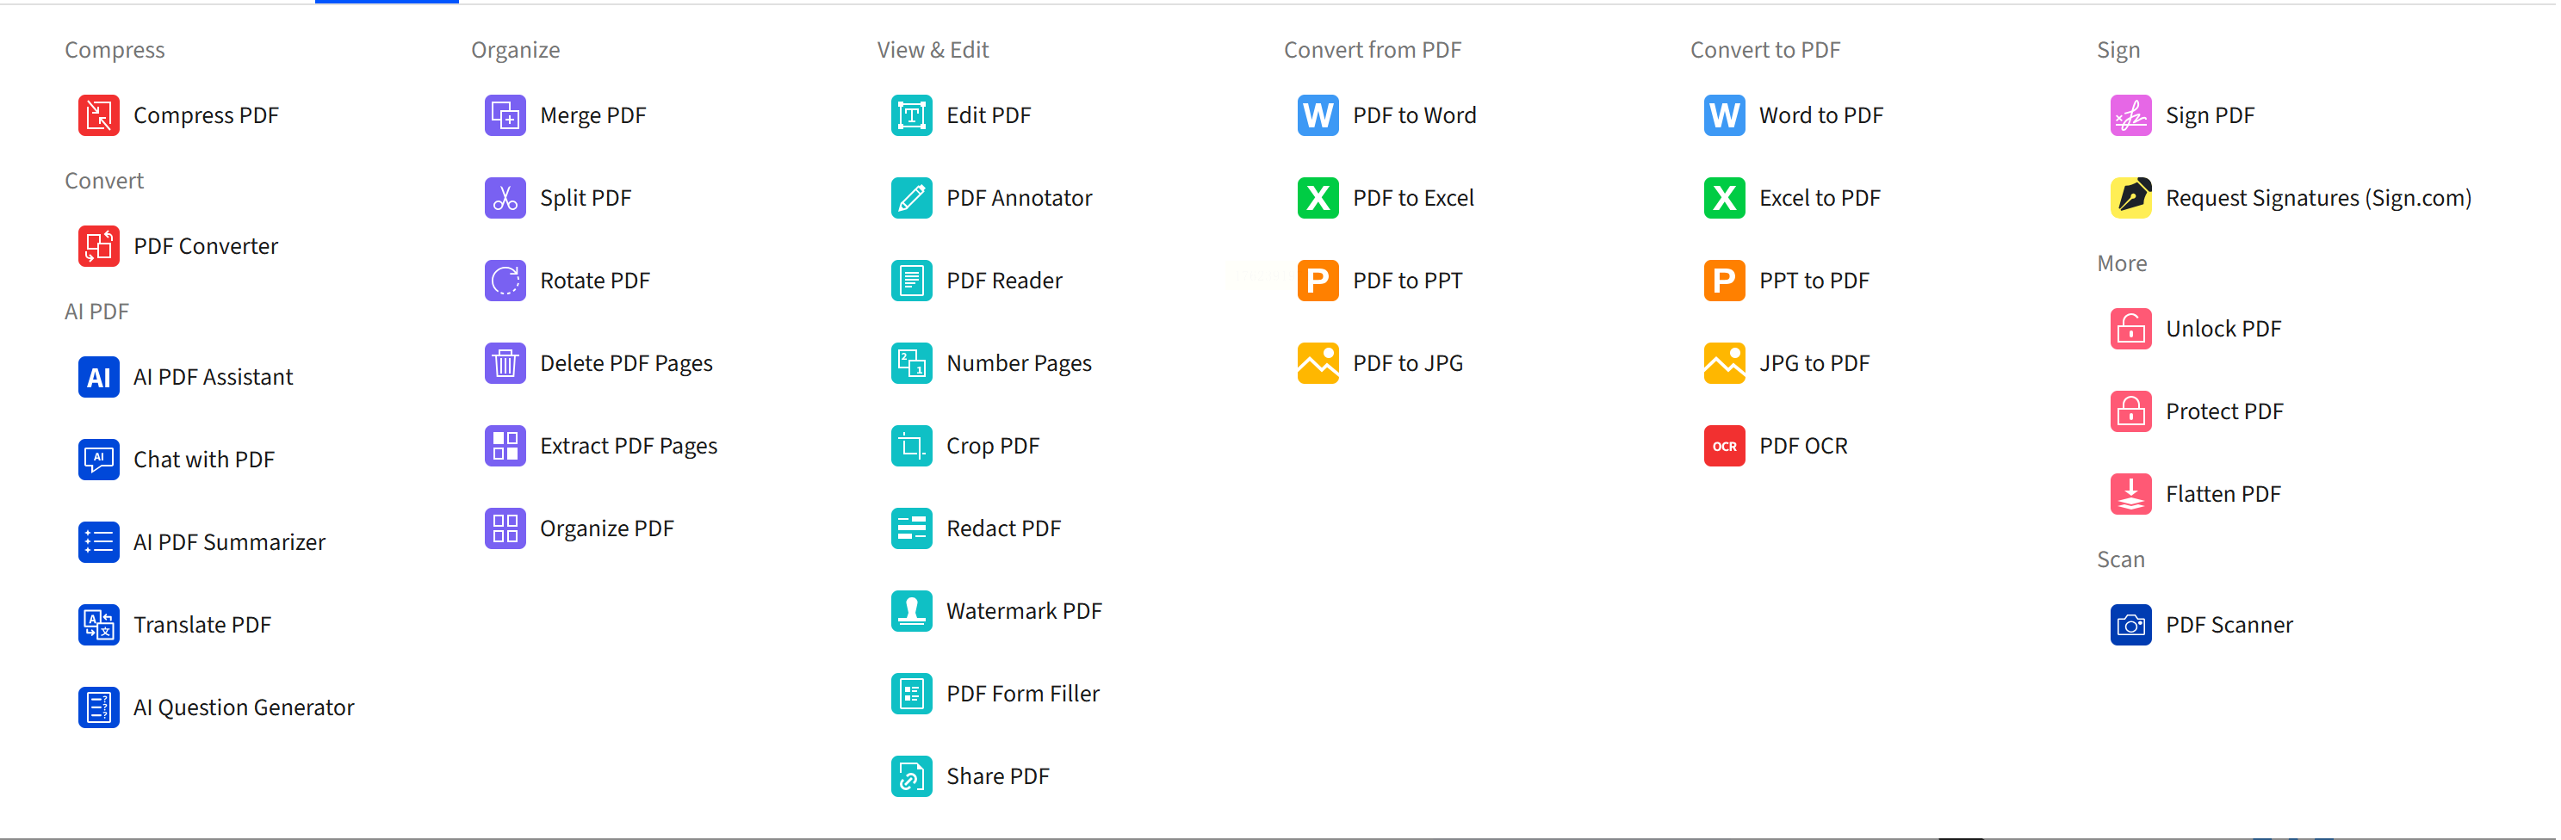This screenshot has height=840, width=2561.
Task: Choose Crop PDF in View & Edit
Action: click(x=992, y=445)
